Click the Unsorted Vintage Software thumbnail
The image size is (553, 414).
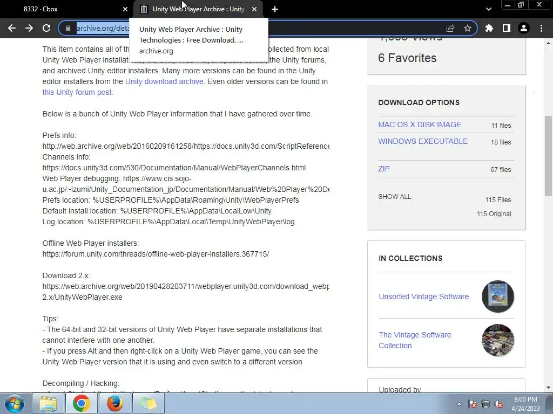497,296
